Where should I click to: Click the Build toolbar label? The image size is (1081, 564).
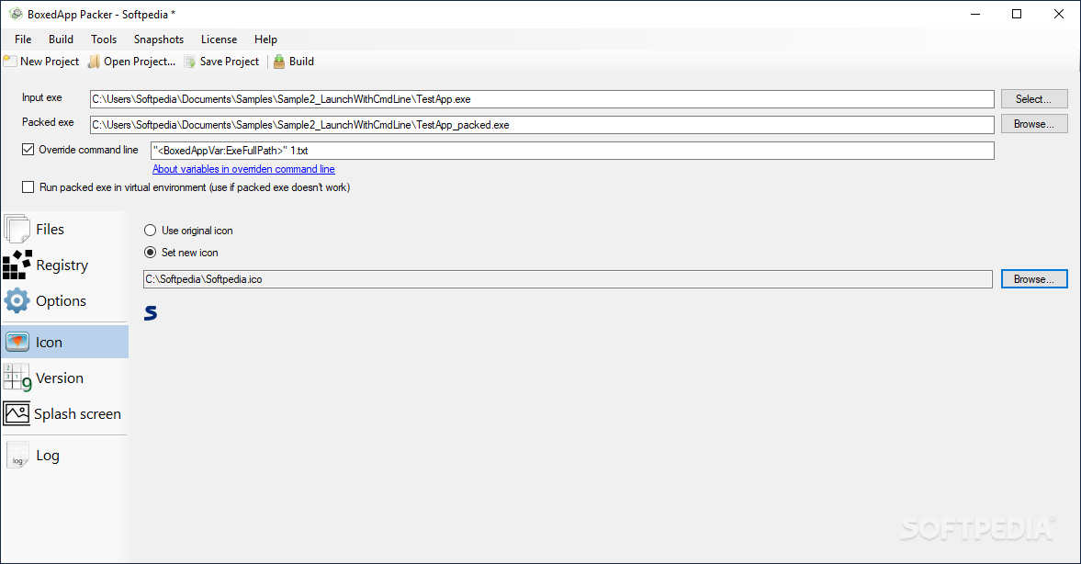pos(301,62)
